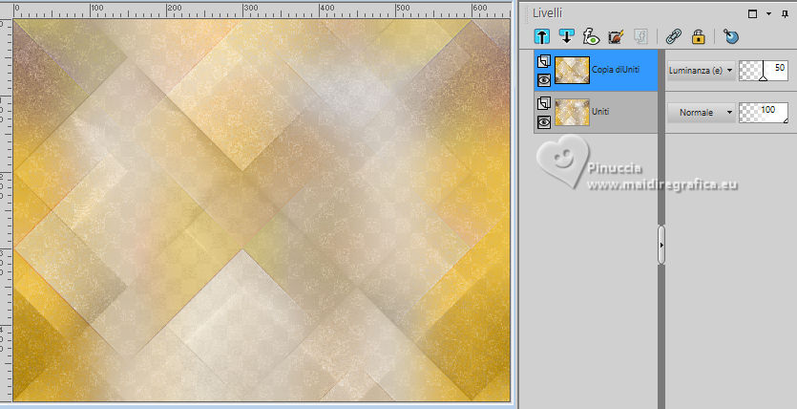Select the Uniti layer thumbnail
This screenshot has width=797, height=409.
coord(573,112)
